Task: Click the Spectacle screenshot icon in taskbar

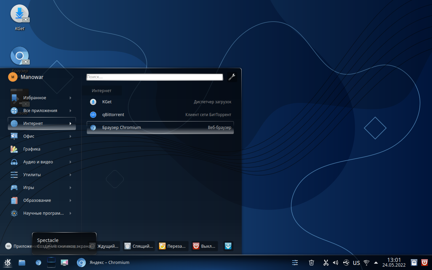Action: click(64, 263)
